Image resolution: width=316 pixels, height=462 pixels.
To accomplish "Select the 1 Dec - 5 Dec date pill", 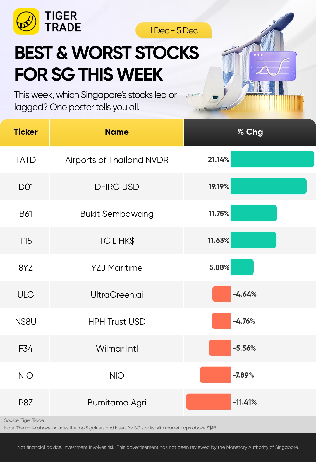I will (174, 30).
